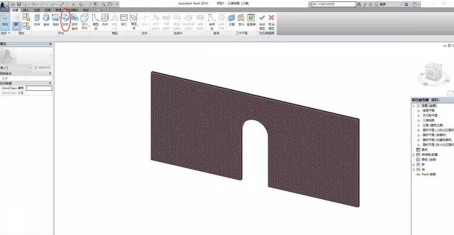Click the 显示 work plane button

click(241, 19)
